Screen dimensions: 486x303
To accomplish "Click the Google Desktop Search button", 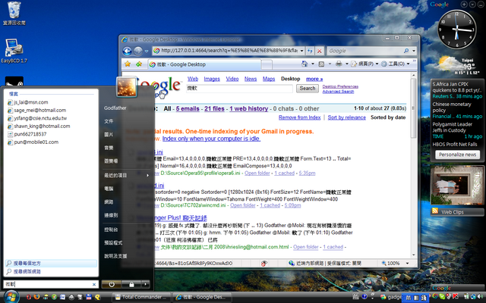I will [307, 89].
